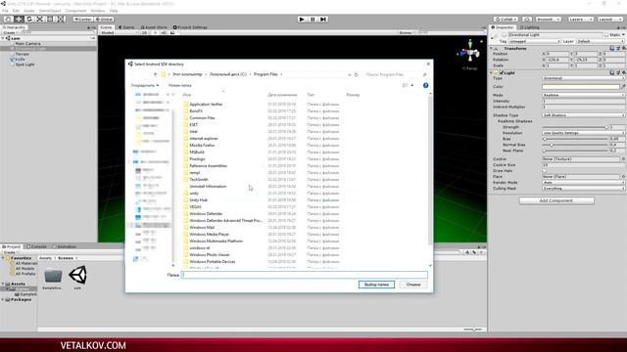
Task: Switch to the Project Settings tab
Action: pyautogui.click(x=190, y=27)
